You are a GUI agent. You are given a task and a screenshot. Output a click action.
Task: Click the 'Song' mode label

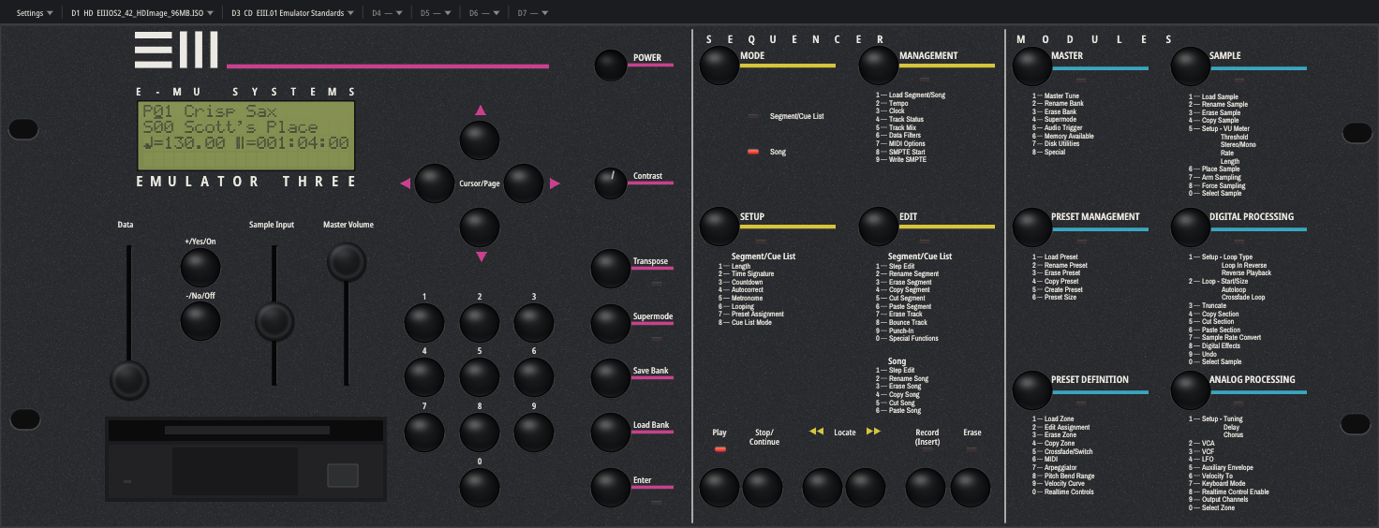pyautogui.click(x=778, y=152)
